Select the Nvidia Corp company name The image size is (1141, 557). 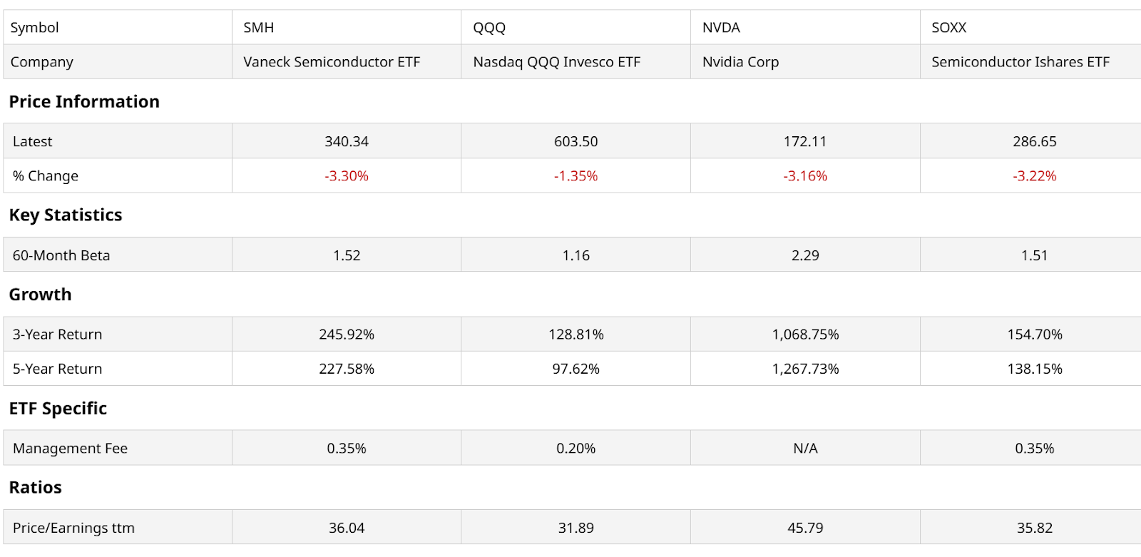(740, 62)
